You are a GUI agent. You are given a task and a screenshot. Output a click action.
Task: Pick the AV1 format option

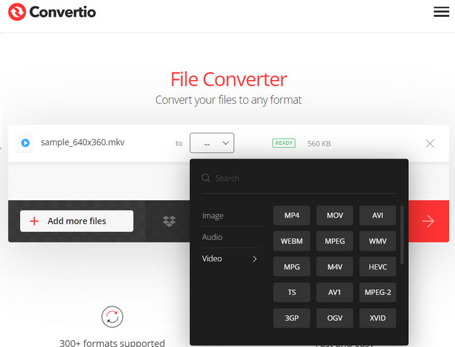(x=335, y=292)
